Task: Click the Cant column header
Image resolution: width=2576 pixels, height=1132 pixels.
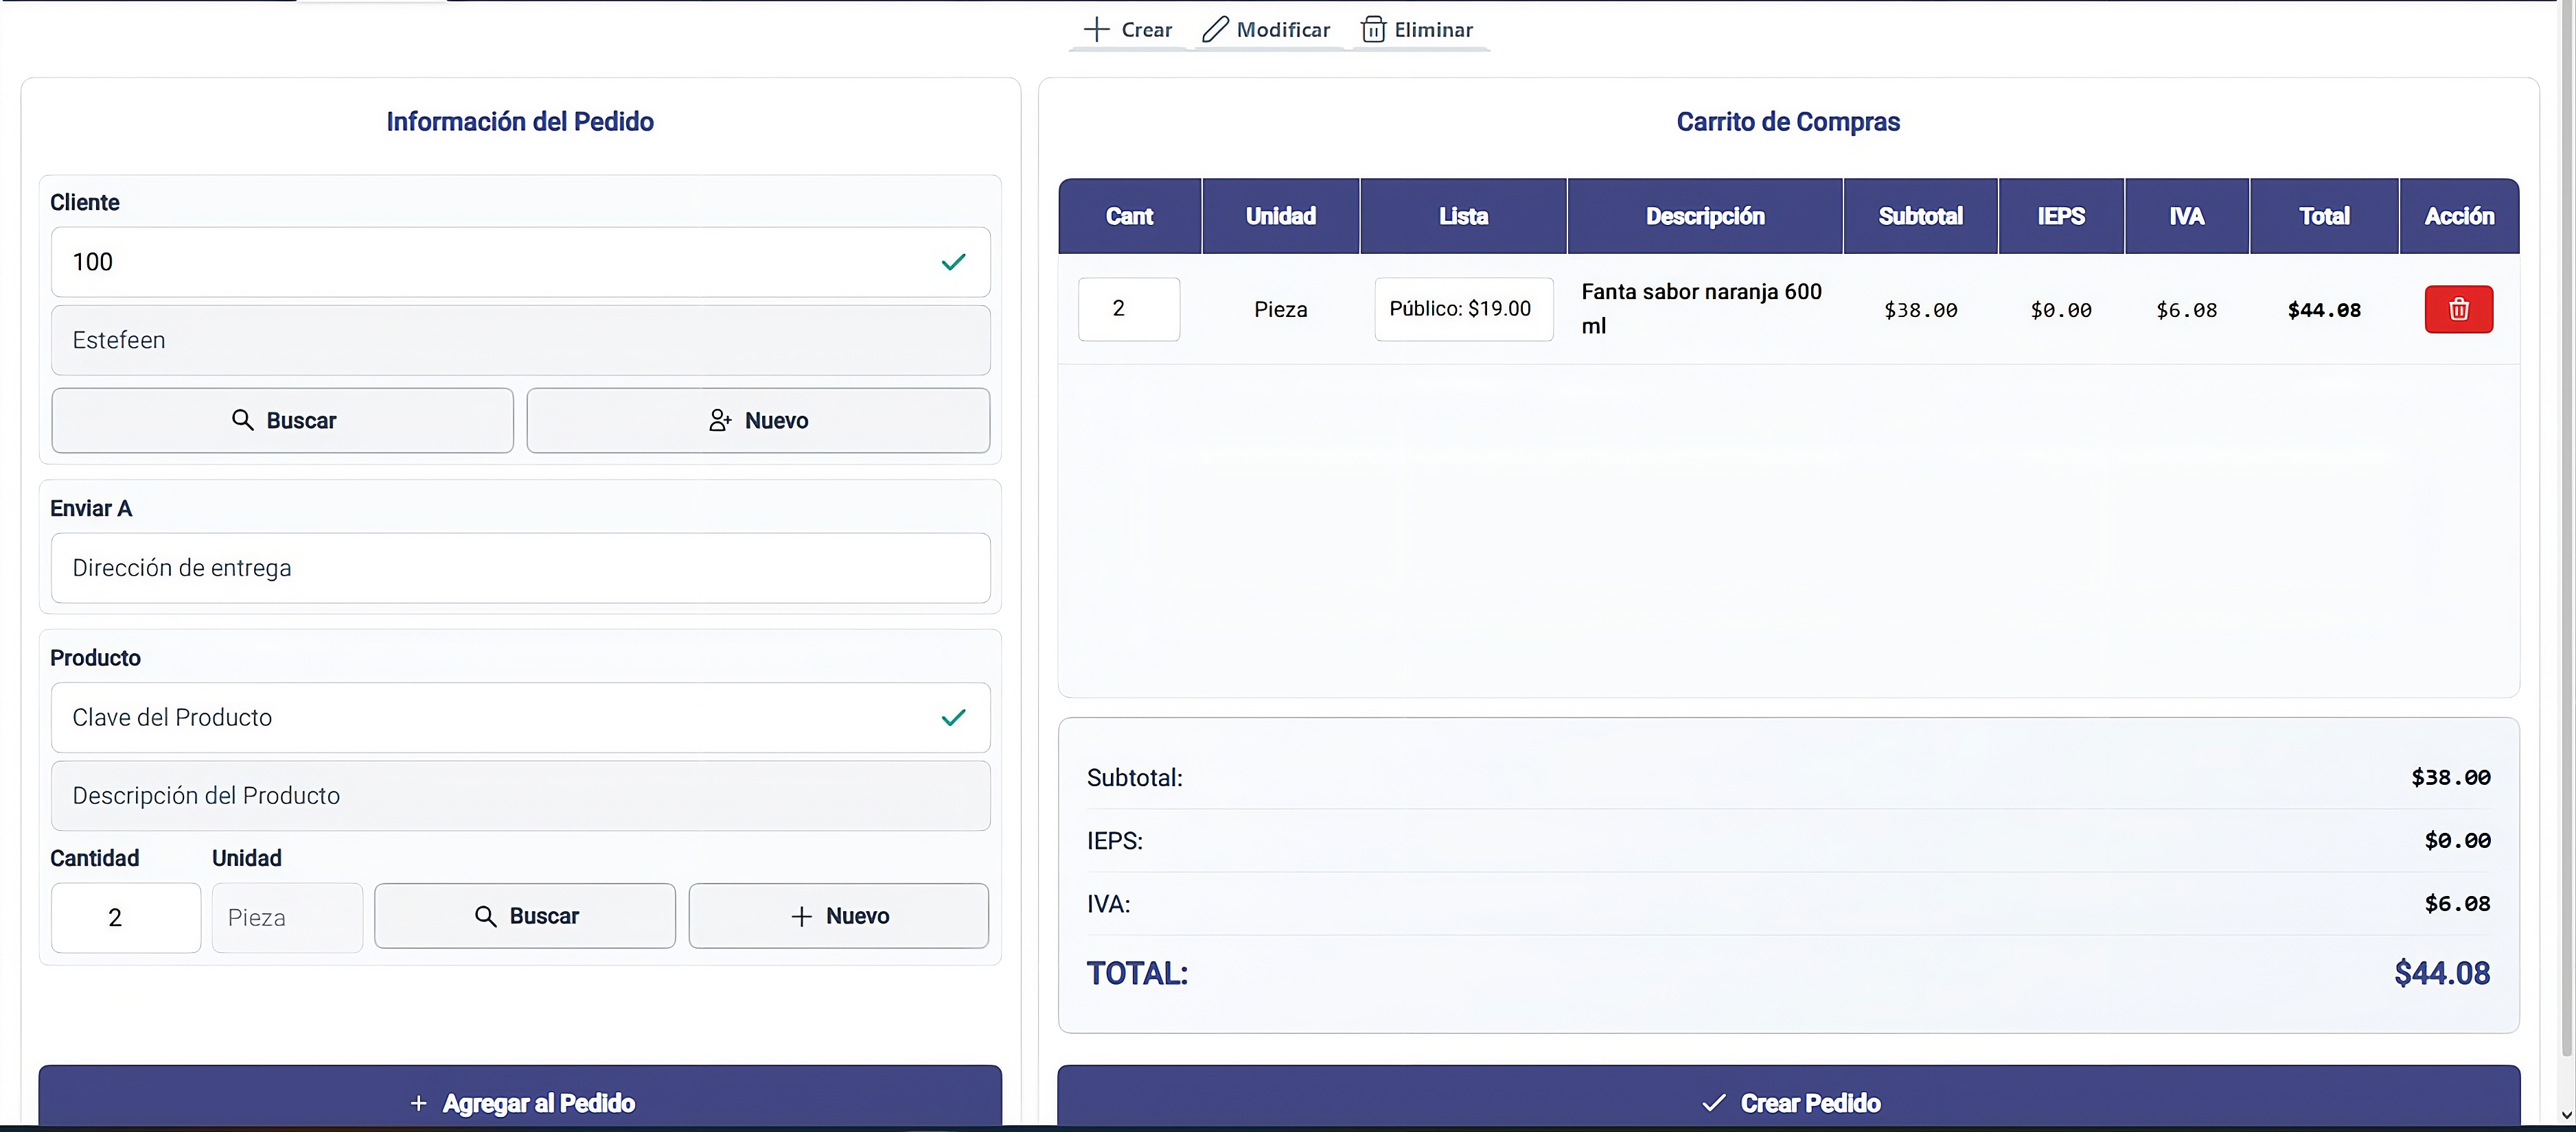Action: [x=1130, y=216]
